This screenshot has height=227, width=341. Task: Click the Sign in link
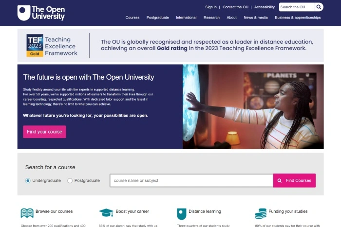[211, 7]
